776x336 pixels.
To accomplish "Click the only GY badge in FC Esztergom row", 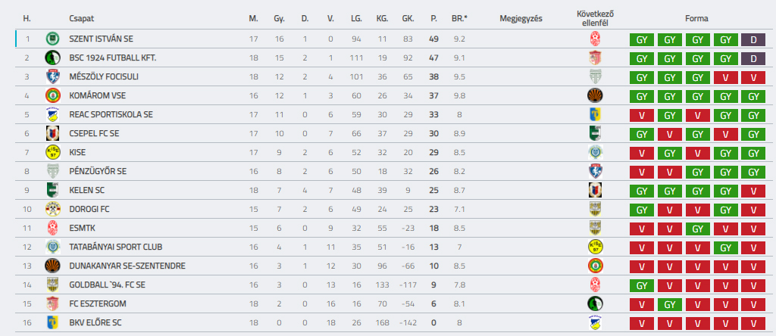I will click(x=669, y=304).
